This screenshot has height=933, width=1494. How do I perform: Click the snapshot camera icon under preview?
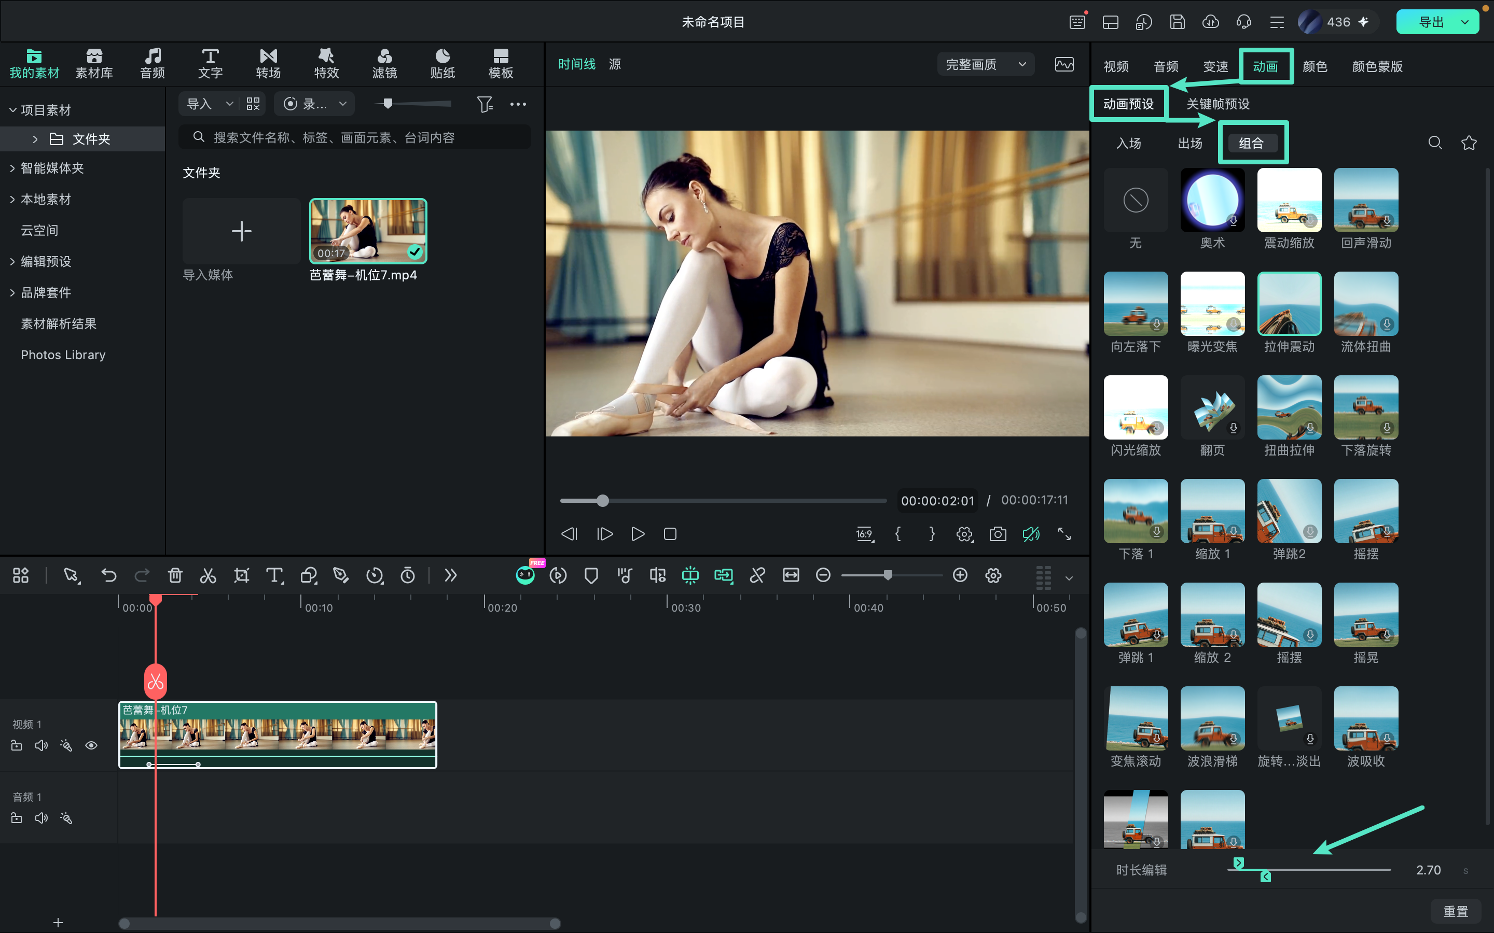[x=998, y=534]
